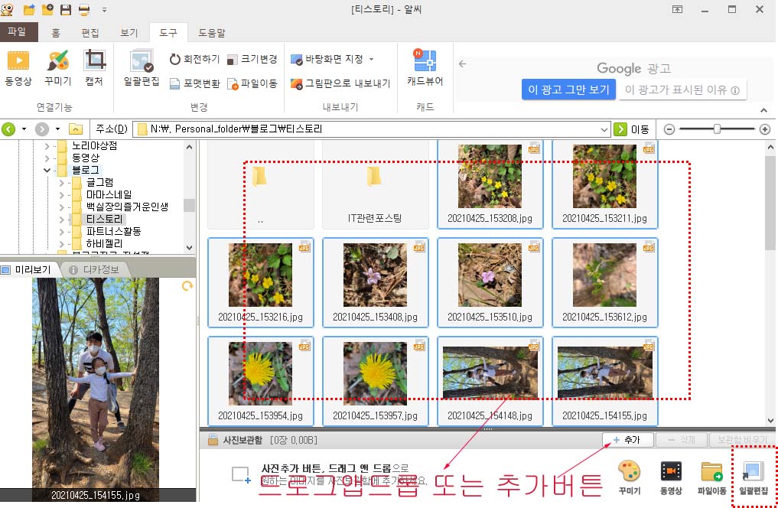The width and height of the screenshot is (778, 508).
Task: Click 일괄편집 in the photo bin panel
Action: click(754, 477)
